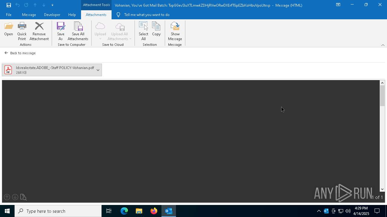Open File Explorer from the taskbar

pyautogui.click(x=139, y=211)
